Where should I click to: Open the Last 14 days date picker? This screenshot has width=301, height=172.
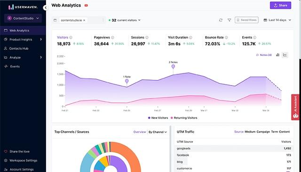pyautogui.click(x=277, y=20)
